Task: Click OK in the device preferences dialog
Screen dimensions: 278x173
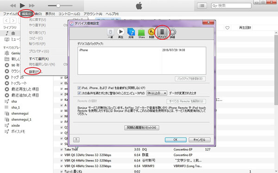Action: tap(176, 140)
